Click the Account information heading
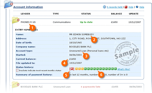152x93 pixels. click(x=28, y=7)
